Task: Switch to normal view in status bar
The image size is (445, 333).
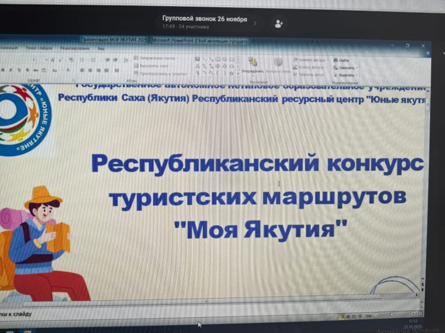Action: (342, 316)
